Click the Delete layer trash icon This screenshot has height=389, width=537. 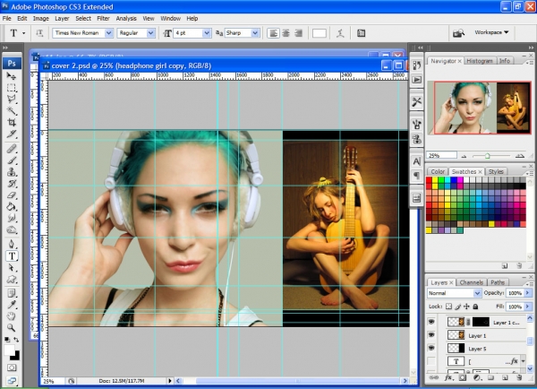click(x=519, y=377)
